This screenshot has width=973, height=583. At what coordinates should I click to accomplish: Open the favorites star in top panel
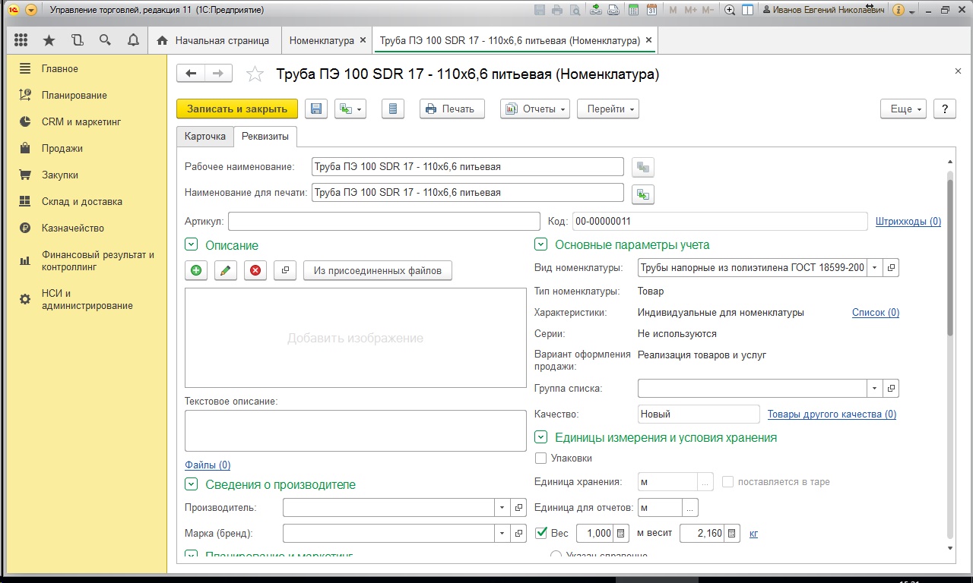pyautogui.click(x=49, y=40)
